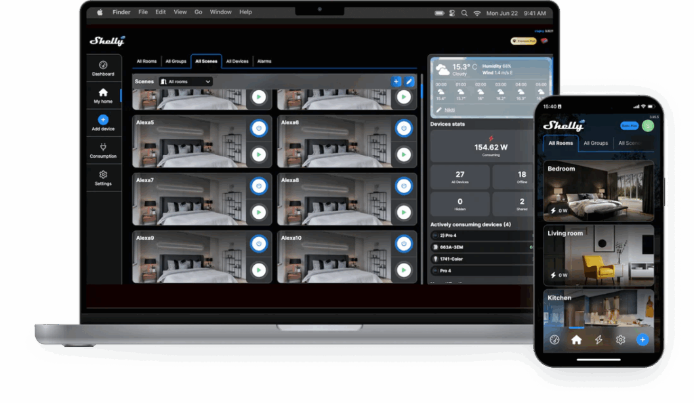Run the Alexa7 scene with play button
This screenshot has width=694, height=403.
pos(258,212)
